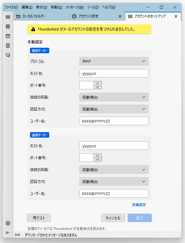
Task: Click the 受信サーバー section label
Action: click(40, 51)
